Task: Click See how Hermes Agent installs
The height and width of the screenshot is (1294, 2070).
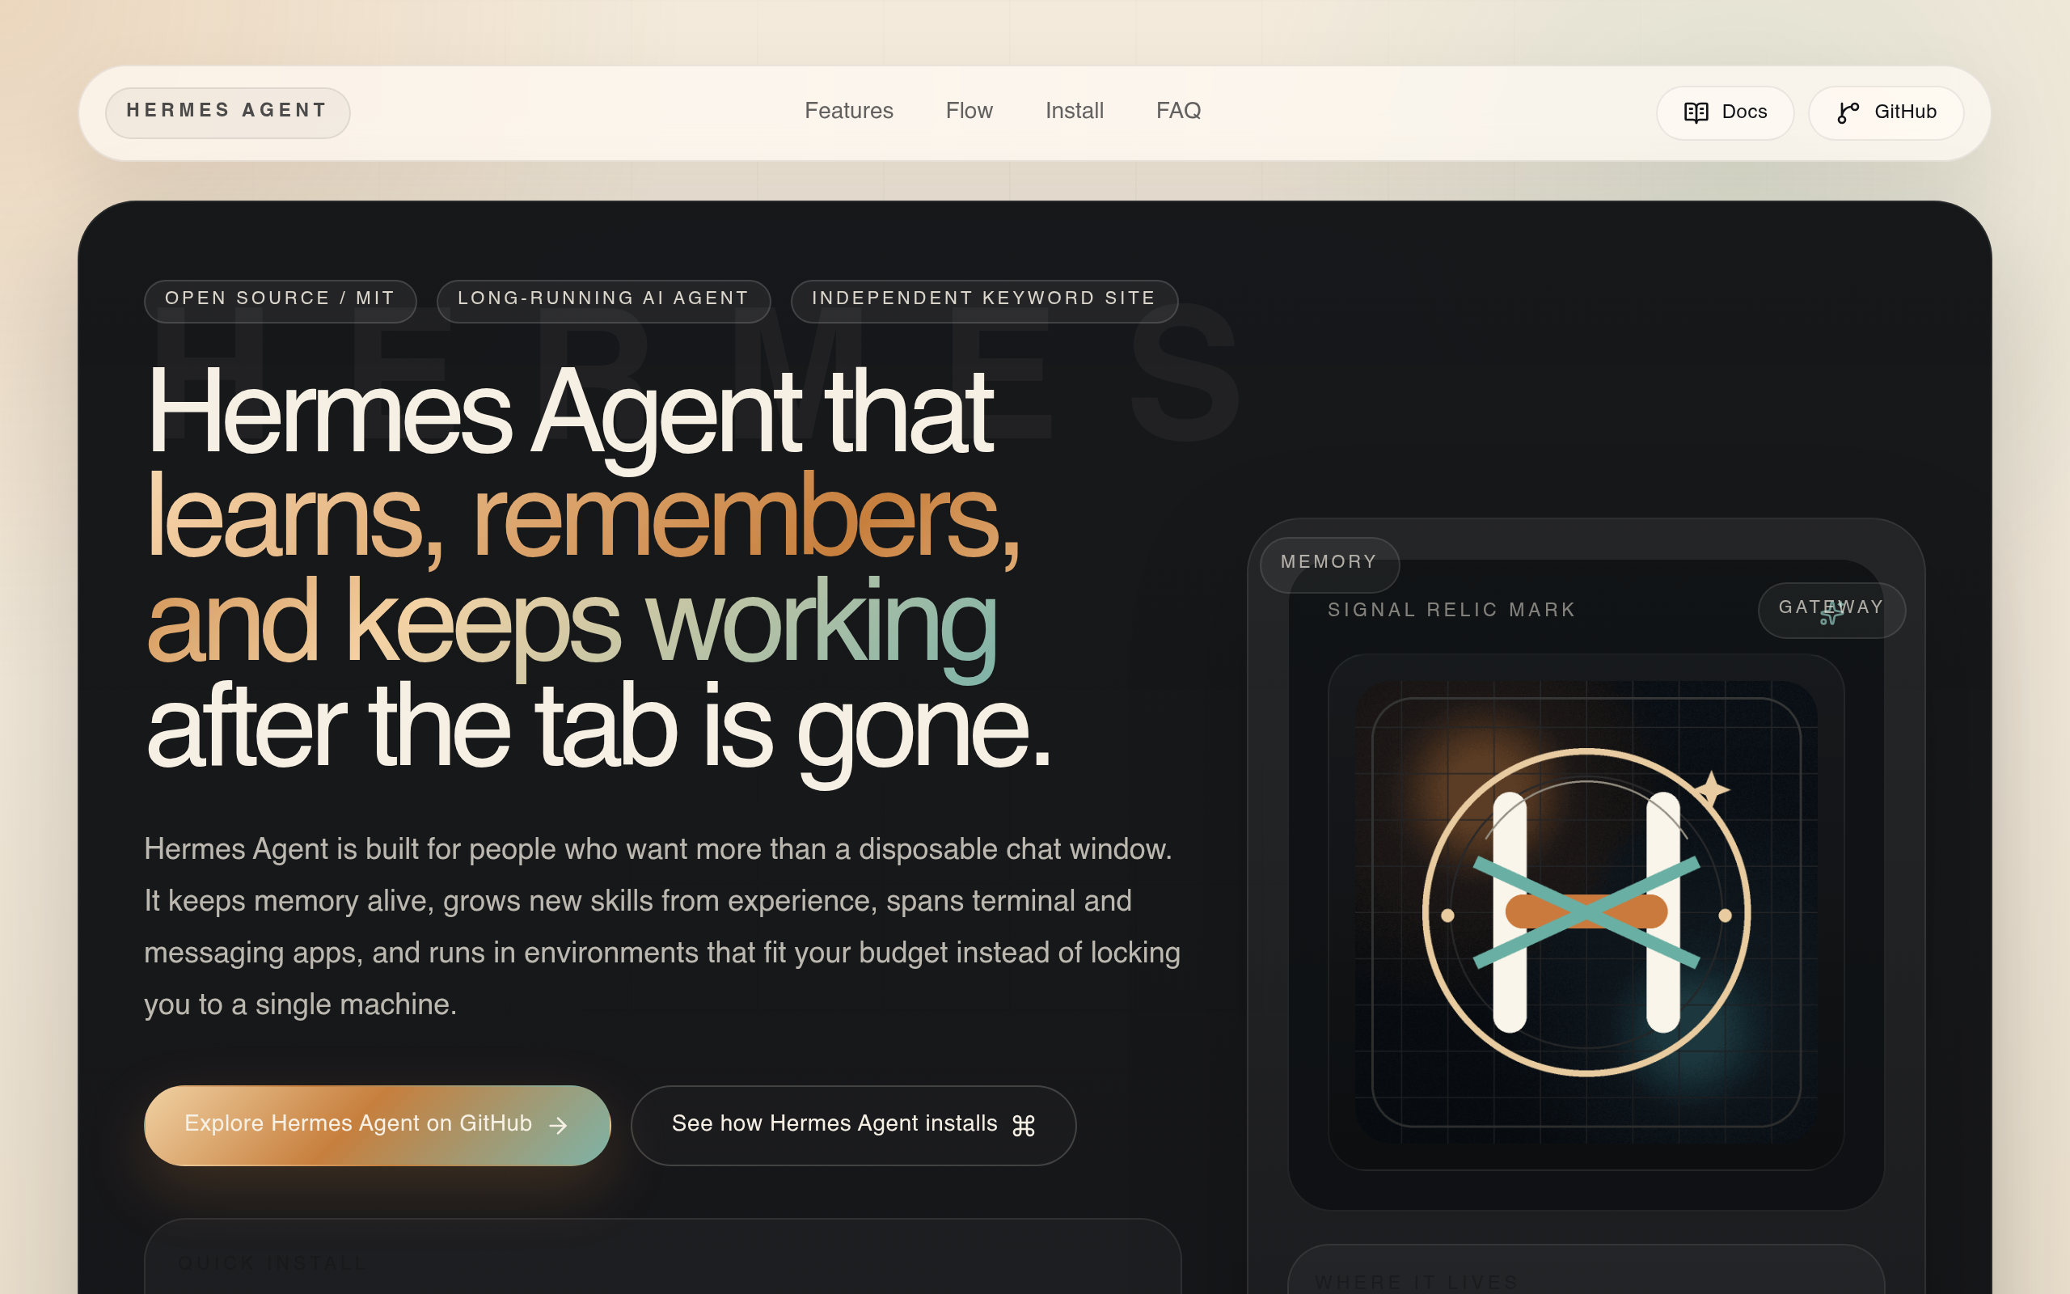Action: pyautogui.click(x=853, y=1124)
